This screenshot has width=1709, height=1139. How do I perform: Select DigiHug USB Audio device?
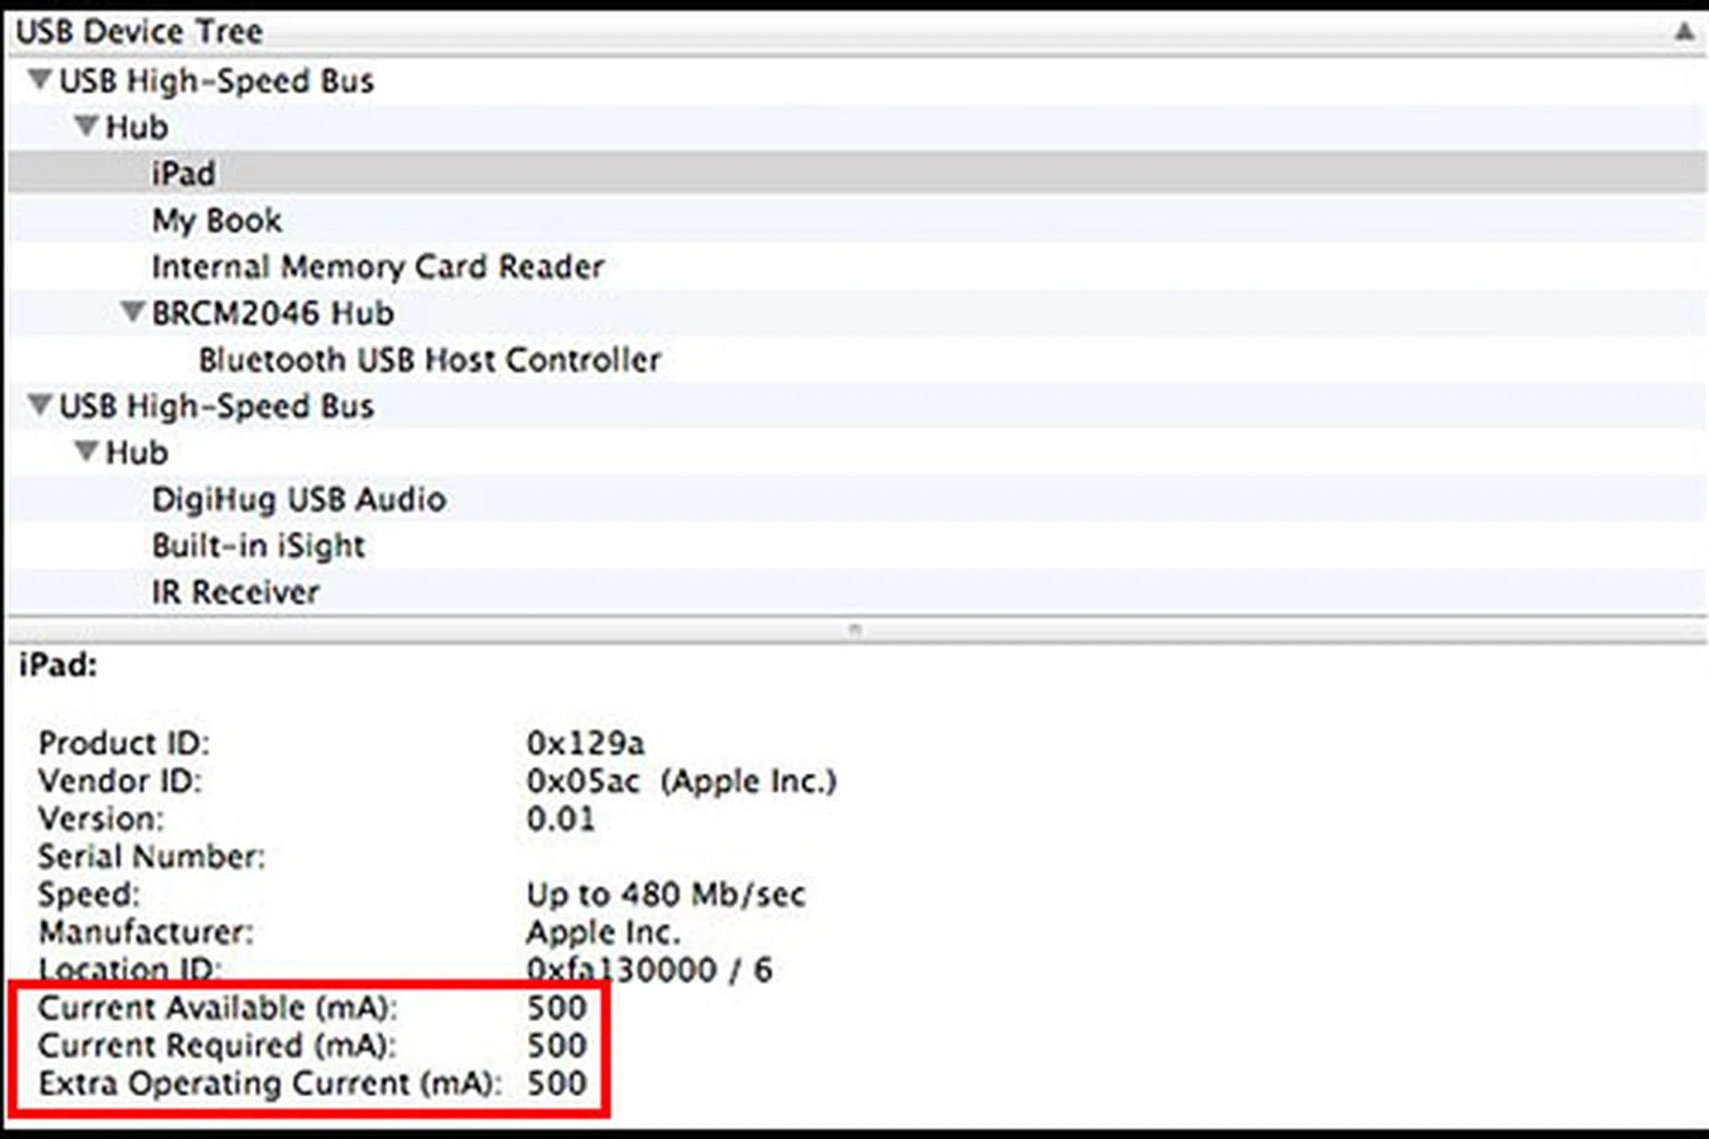(298, 499)
